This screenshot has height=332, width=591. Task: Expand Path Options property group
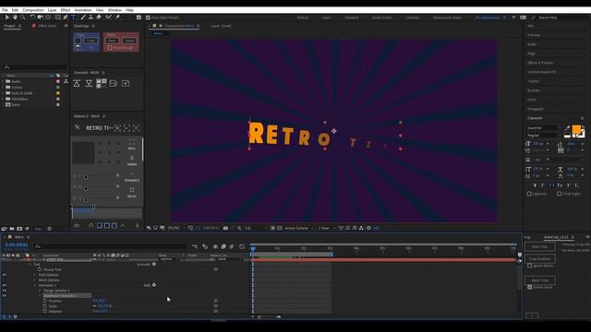(35, 275)
